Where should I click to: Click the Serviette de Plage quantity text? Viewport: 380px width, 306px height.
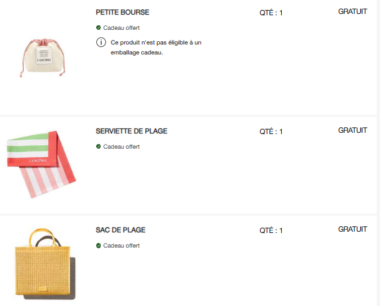click(271, 131)
